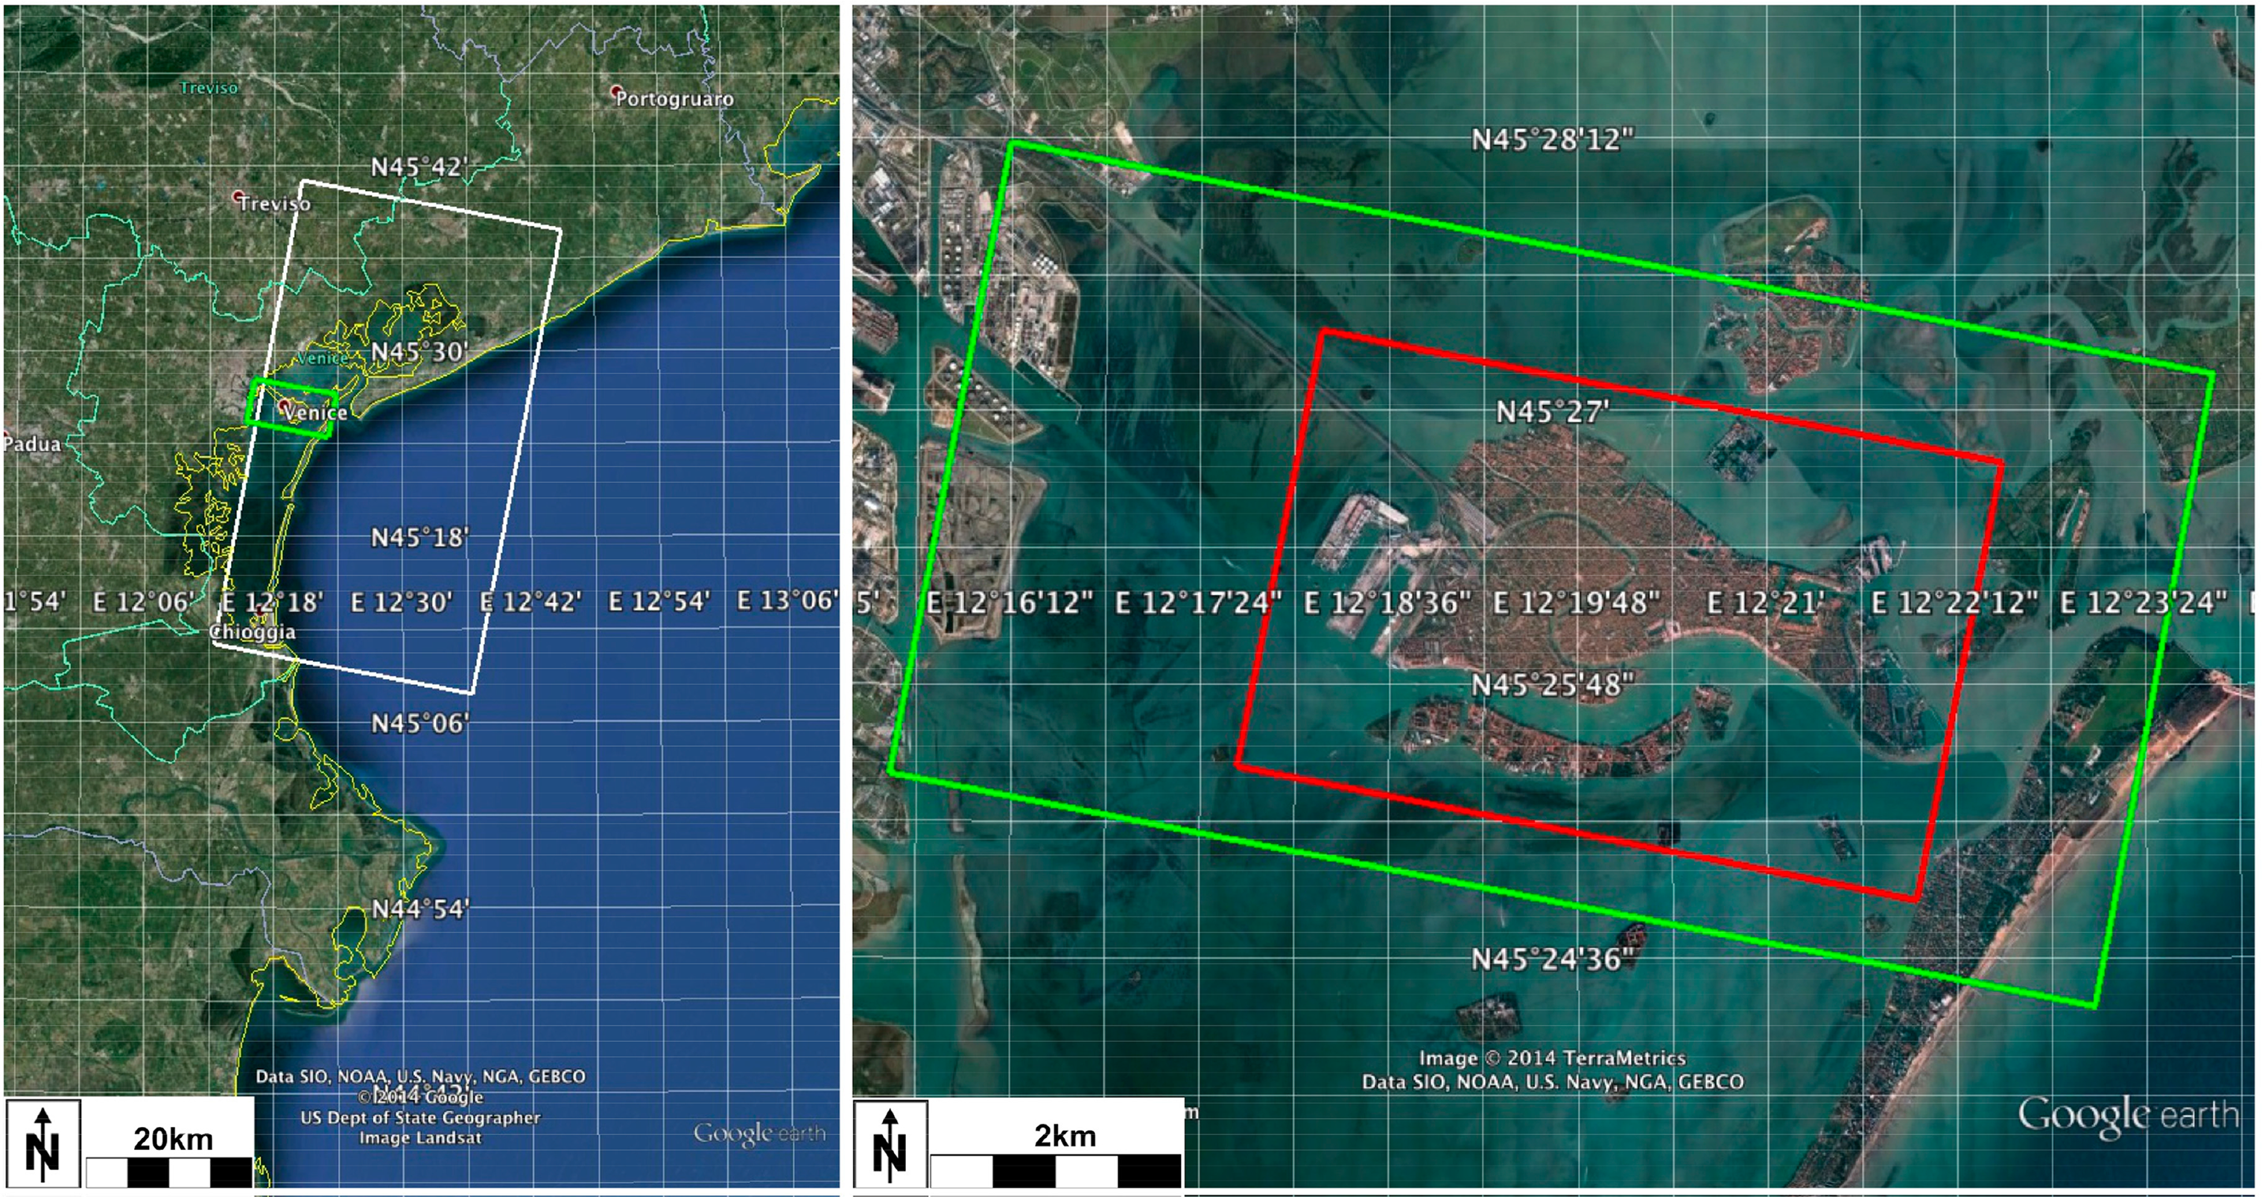Click the 2km scale bar

click(1056, 1169)
